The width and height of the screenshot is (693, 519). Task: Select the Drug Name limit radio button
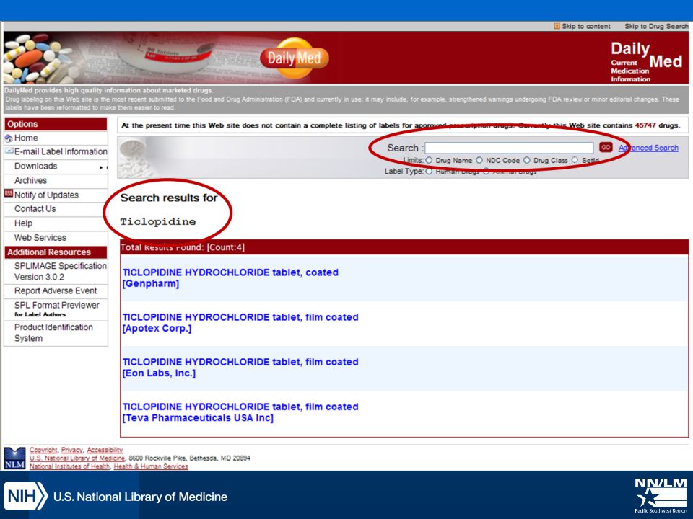click(x=429, y=160)
